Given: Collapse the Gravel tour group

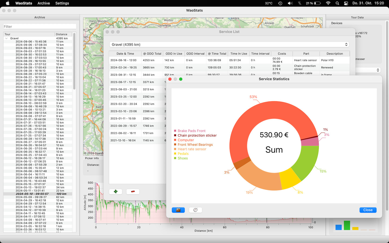Looking at the screenshot, I should click(x=6, y=38).
